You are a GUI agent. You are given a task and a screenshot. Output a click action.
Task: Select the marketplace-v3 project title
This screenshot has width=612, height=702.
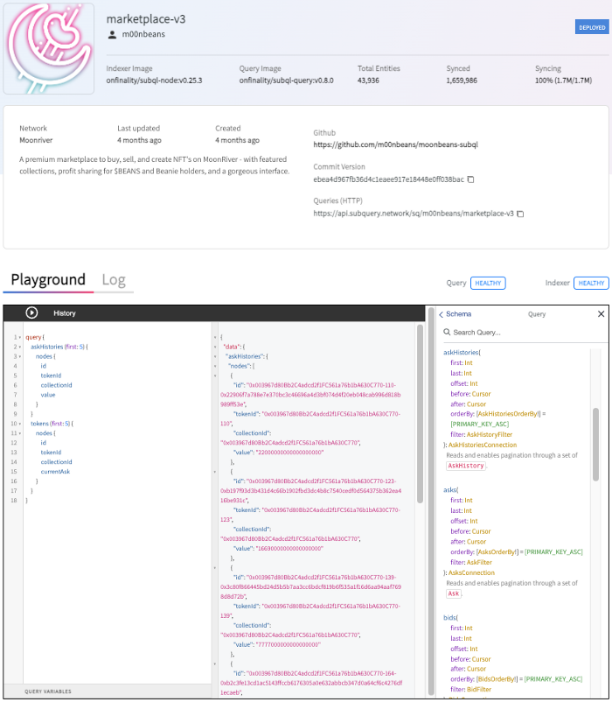[x=146, y=18]
